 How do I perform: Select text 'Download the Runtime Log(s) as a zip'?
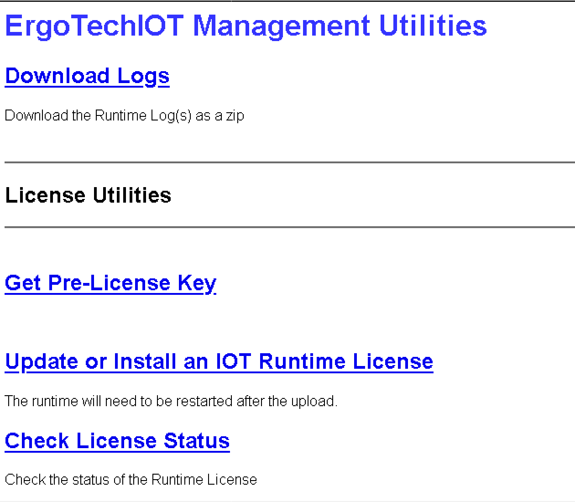point(125,116)
